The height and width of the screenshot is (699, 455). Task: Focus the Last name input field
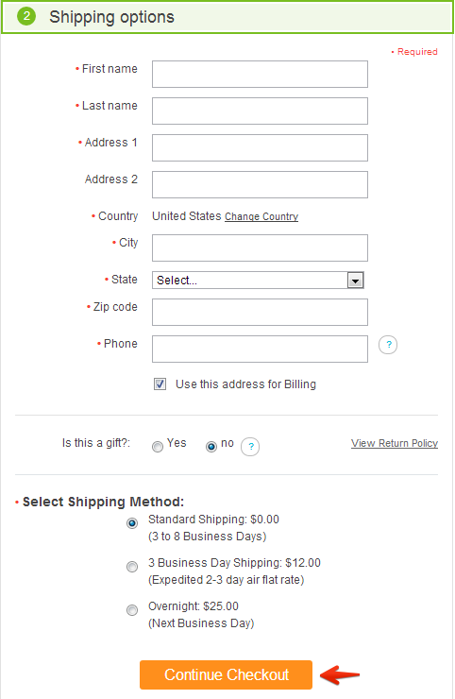(x=260, y=111)
